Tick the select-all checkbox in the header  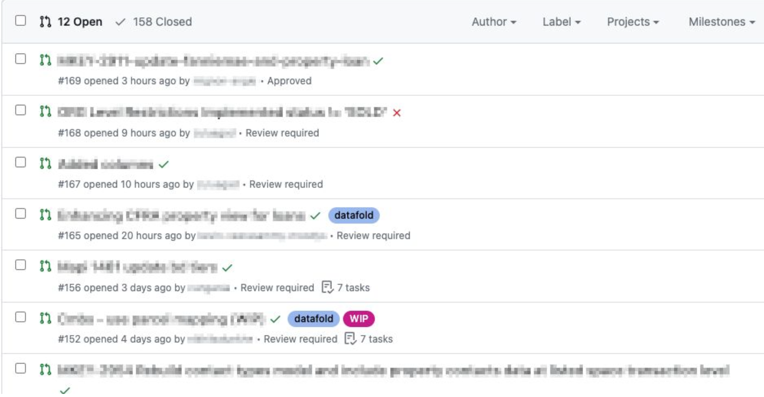[20, 20]
